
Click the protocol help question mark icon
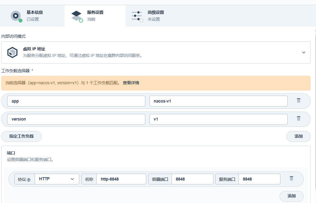[29, 180]
